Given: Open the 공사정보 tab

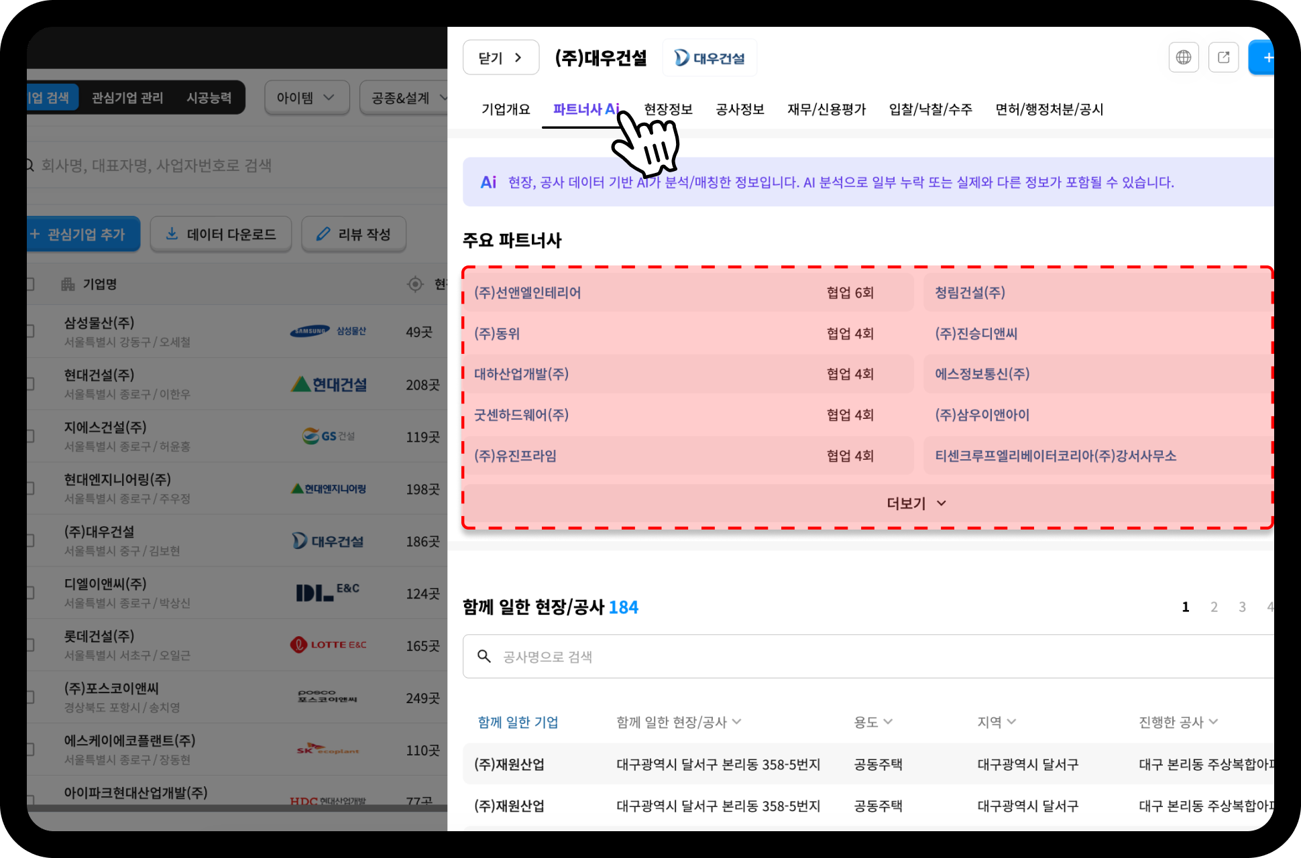Looking at the screenshot, I should 740,109.
